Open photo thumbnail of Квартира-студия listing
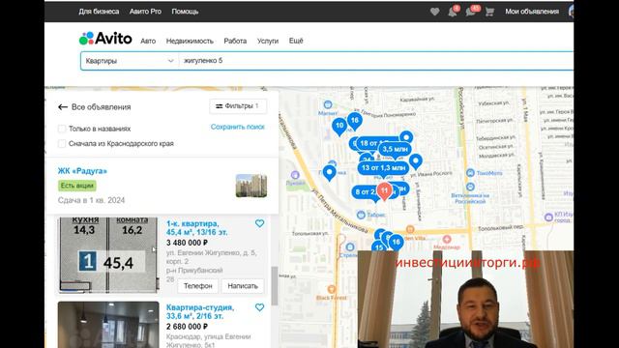Image resolution: width=619 pixels, height=348 pixels. (x=108, y=325)
